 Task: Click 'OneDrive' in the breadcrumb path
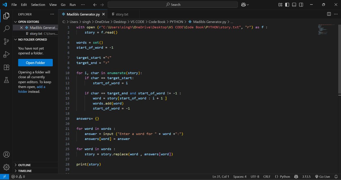point(103,22)
